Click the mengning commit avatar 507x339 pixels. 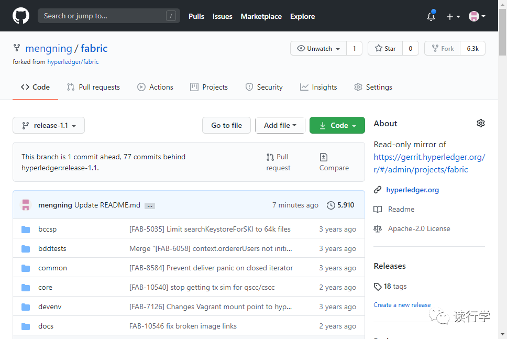[26, 205]
